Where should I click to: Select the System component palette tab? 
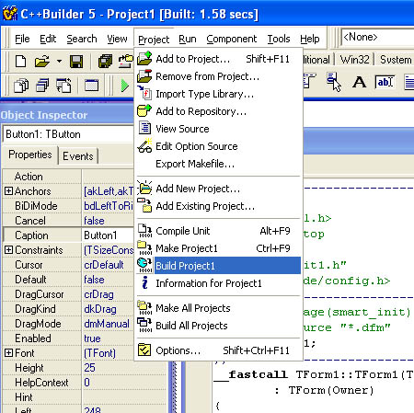(x=396, y=60)
